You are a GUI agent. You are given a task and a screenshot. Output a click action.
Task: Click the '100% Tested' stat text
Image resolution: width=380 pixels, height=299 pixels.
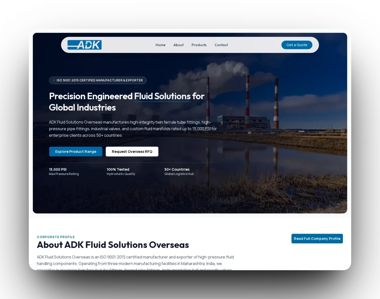118,169
